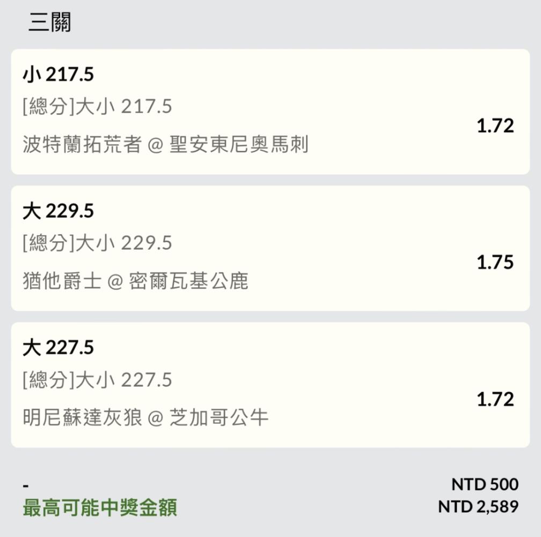Click the NTD 2,589 payout amount
Viewport: 541px width, 537px height.
(x=478, y=507)
